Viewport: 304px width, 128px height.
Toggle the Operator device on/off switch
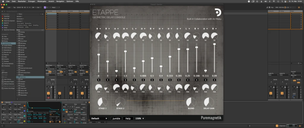coord(2,102)
